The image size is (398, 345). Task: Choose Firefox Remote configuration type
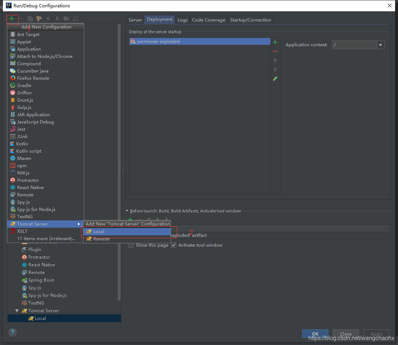click(x=46, y=78)
